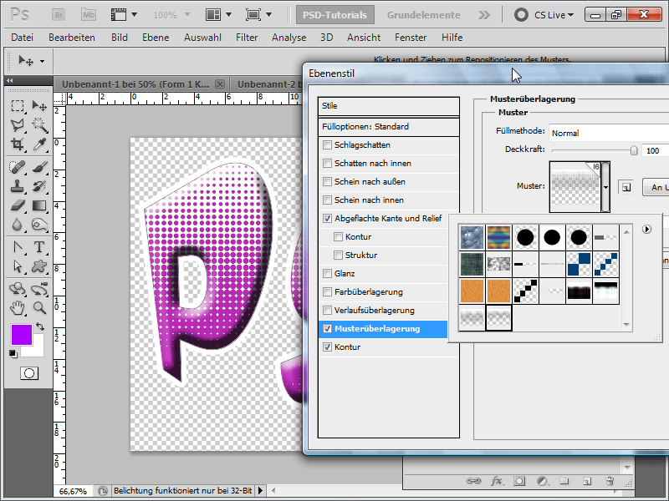Select the Type tool

click(39, 247)
